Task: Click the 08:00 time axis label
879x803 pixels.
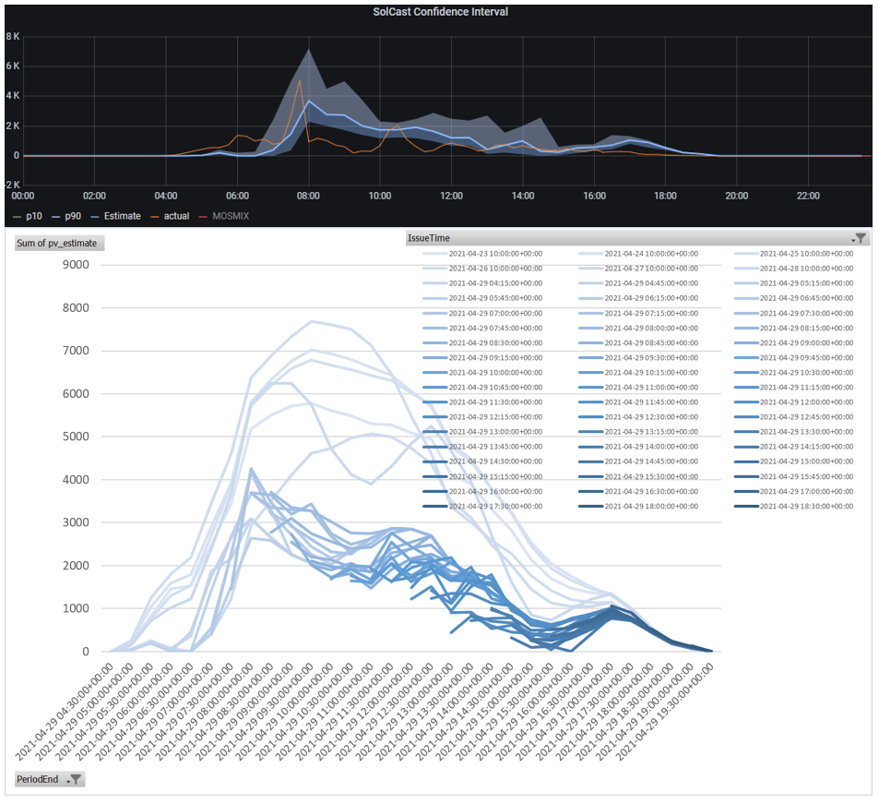Action: [x=308, y=196]
